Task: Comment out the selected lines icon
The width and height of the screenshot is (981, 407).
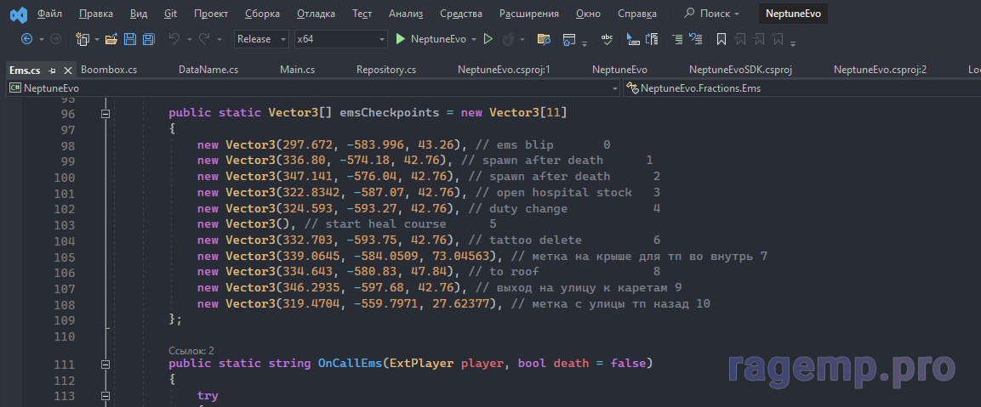Action: tap(676, 39)
